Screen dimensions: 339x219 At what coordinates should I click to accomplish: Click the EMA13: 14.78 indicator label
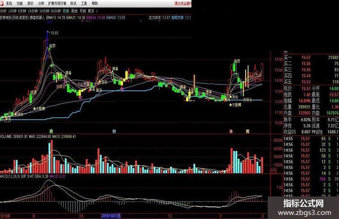tap(56, 18)
